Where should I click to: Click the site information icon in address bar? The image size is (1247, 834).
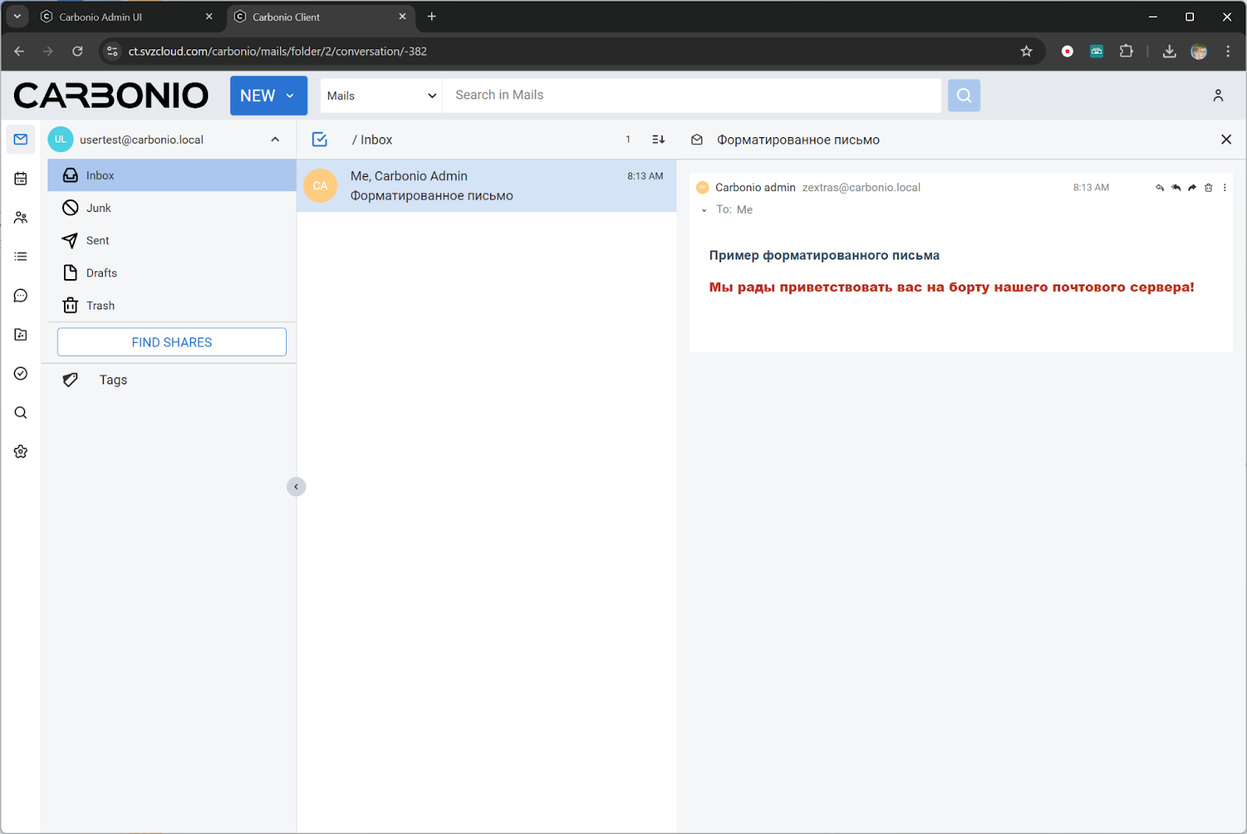[112, 51]
